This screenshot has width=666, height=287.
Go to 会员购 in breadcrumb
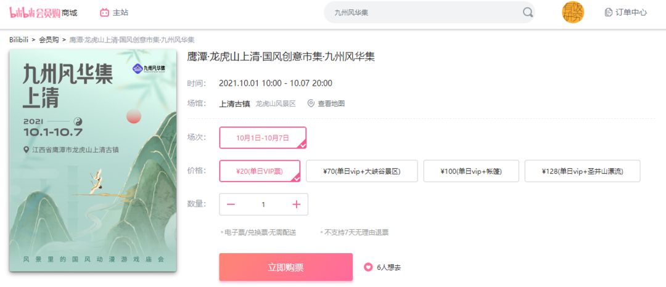(49, 40)
